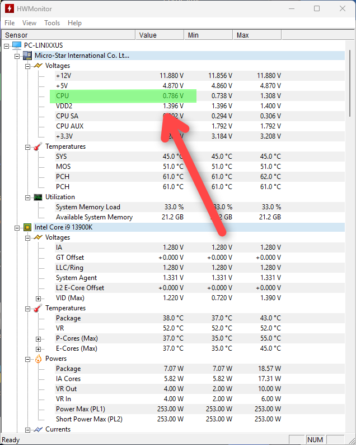Select the LLC/Ring row
This screenshot has height=445, width=356.
(x=200, y=268)
